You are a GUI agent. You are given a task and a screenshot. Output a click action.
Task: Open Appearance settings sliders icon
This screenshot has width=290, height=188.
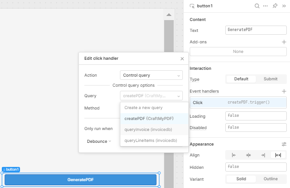tap(284, 144)
